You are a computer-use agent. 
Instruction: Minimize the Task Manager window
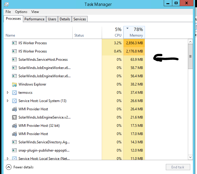pyautogui.click(x=168, y=3)
